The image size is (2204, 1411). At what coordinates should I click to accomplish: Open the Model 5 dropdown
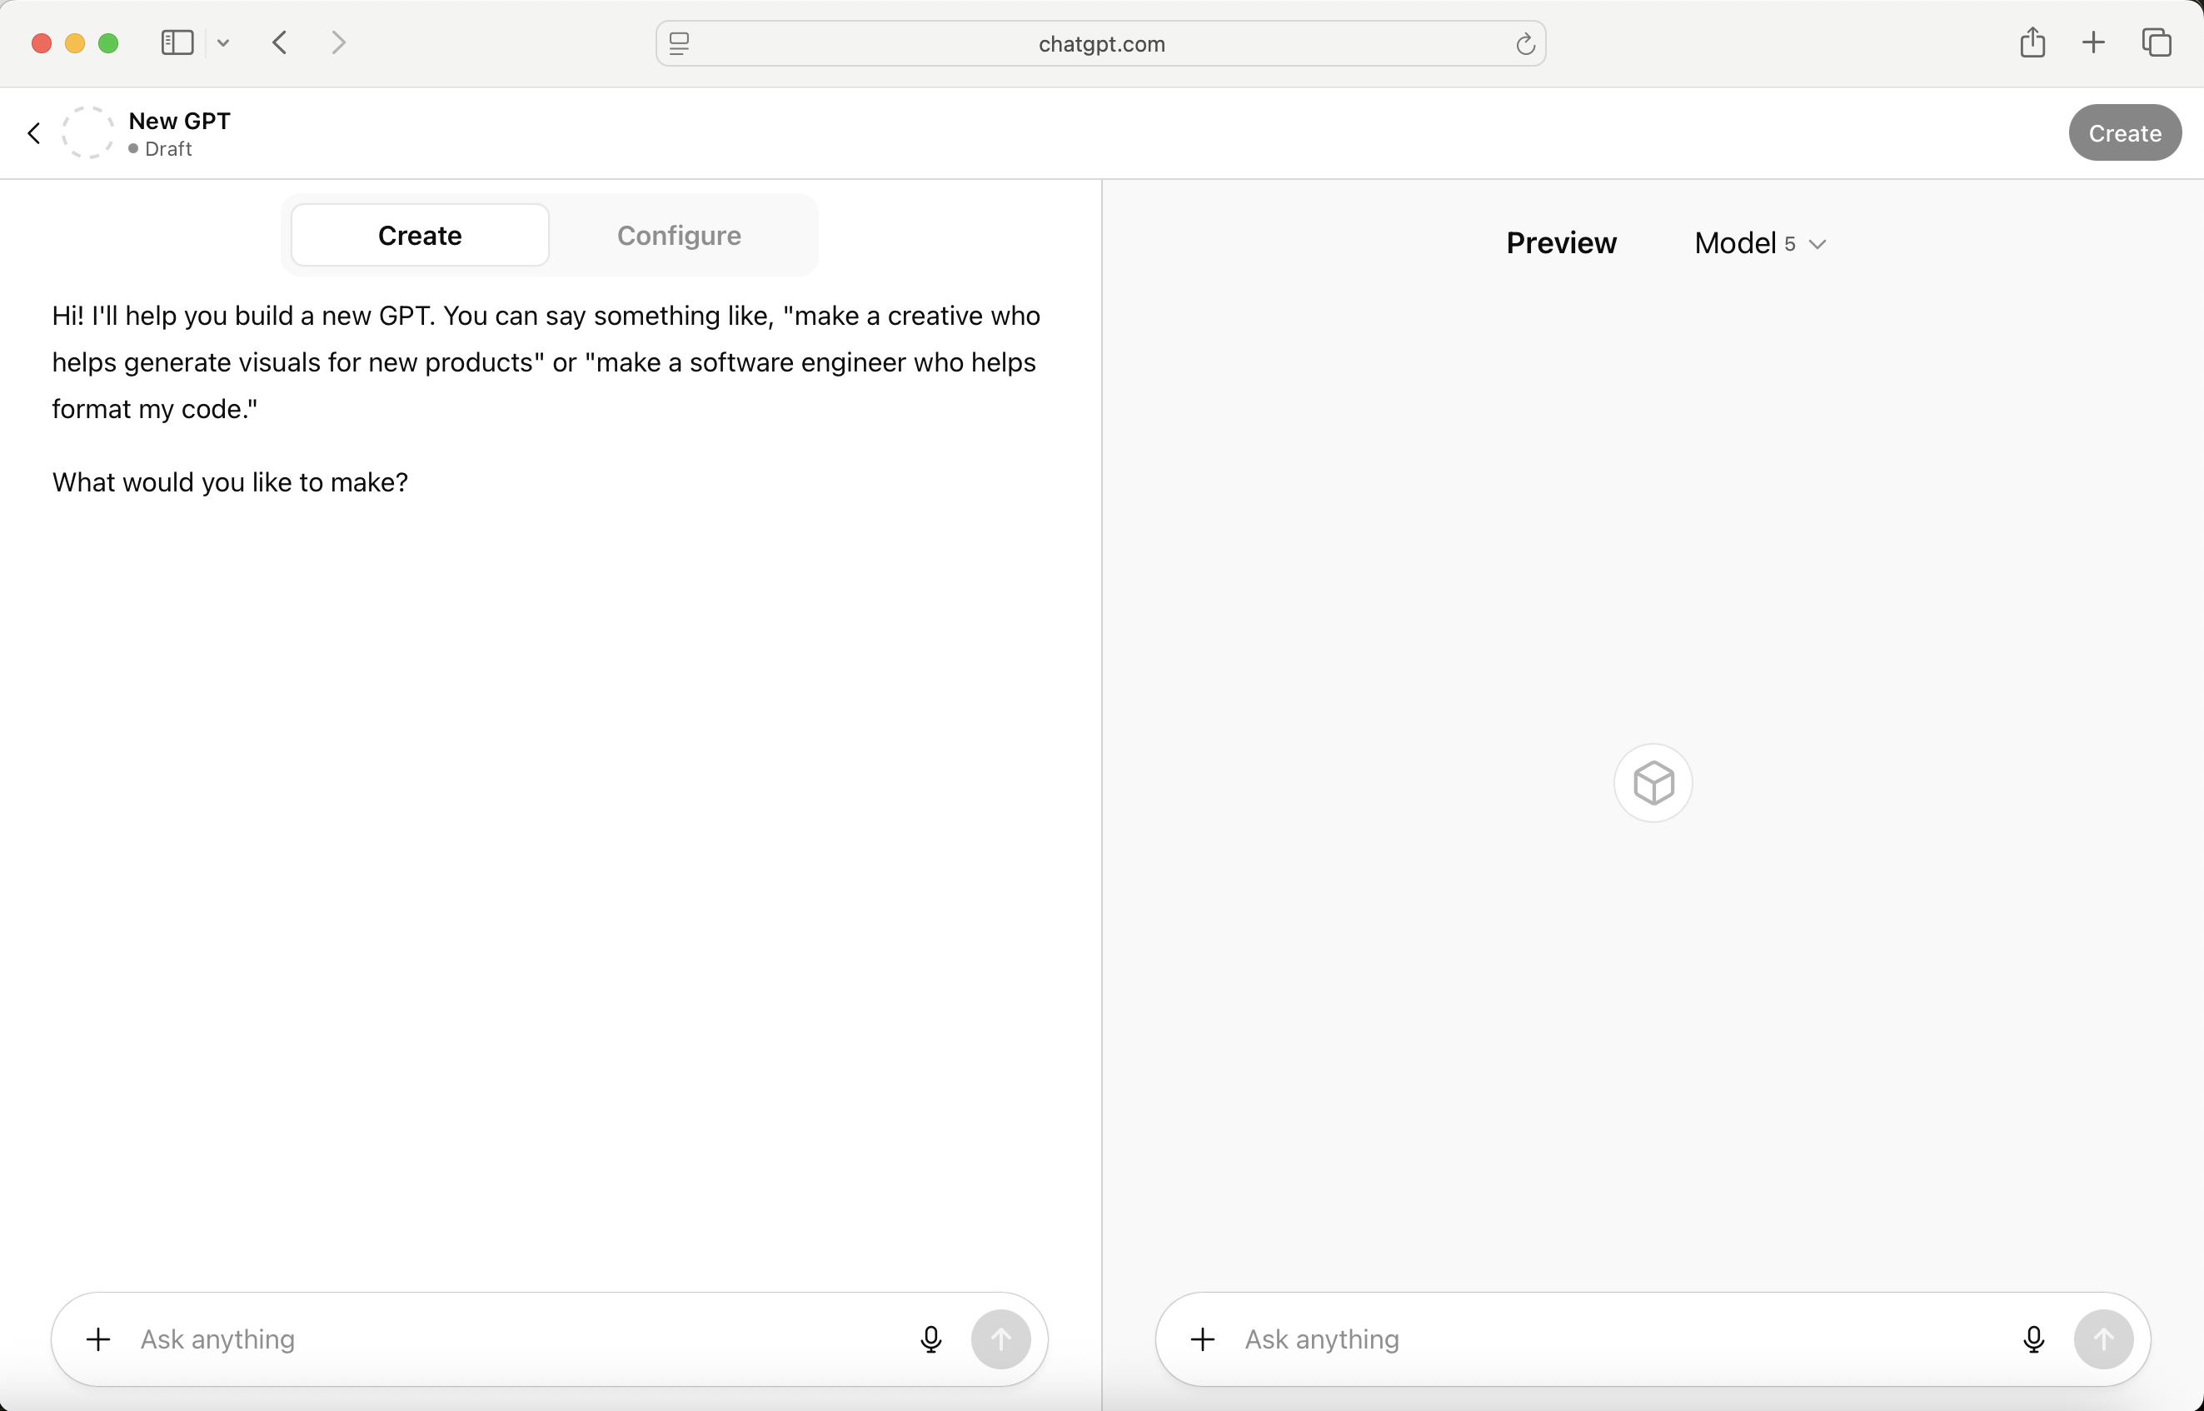tap(1759, 244)
